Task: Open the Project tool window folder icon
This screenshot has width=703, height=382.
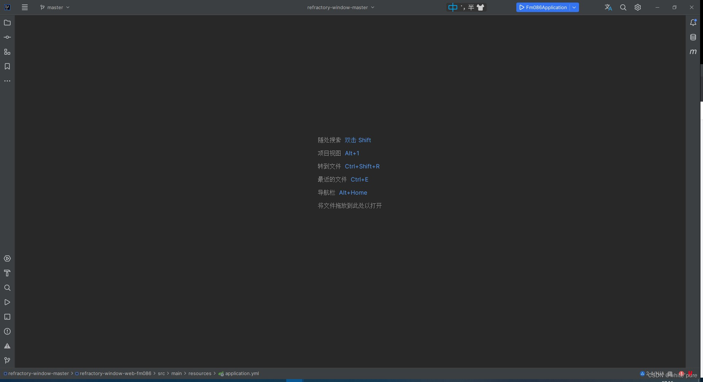Action: (x=7, y=23)
